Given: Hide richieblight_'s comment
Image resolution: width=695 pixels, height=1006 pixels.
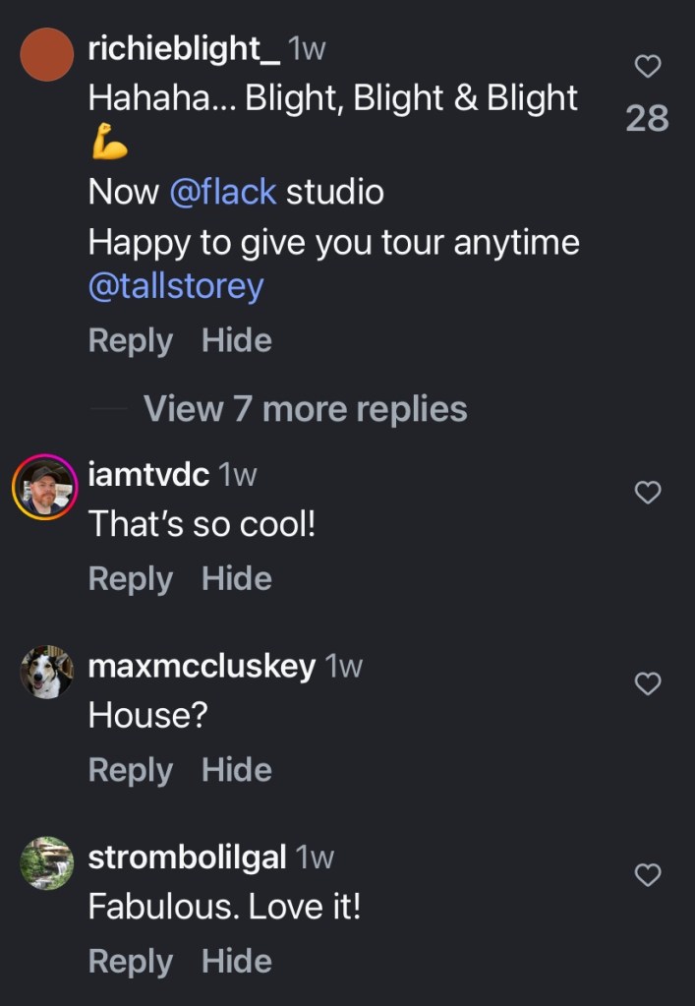Looking at the screenshot, I should pos(237,341).
